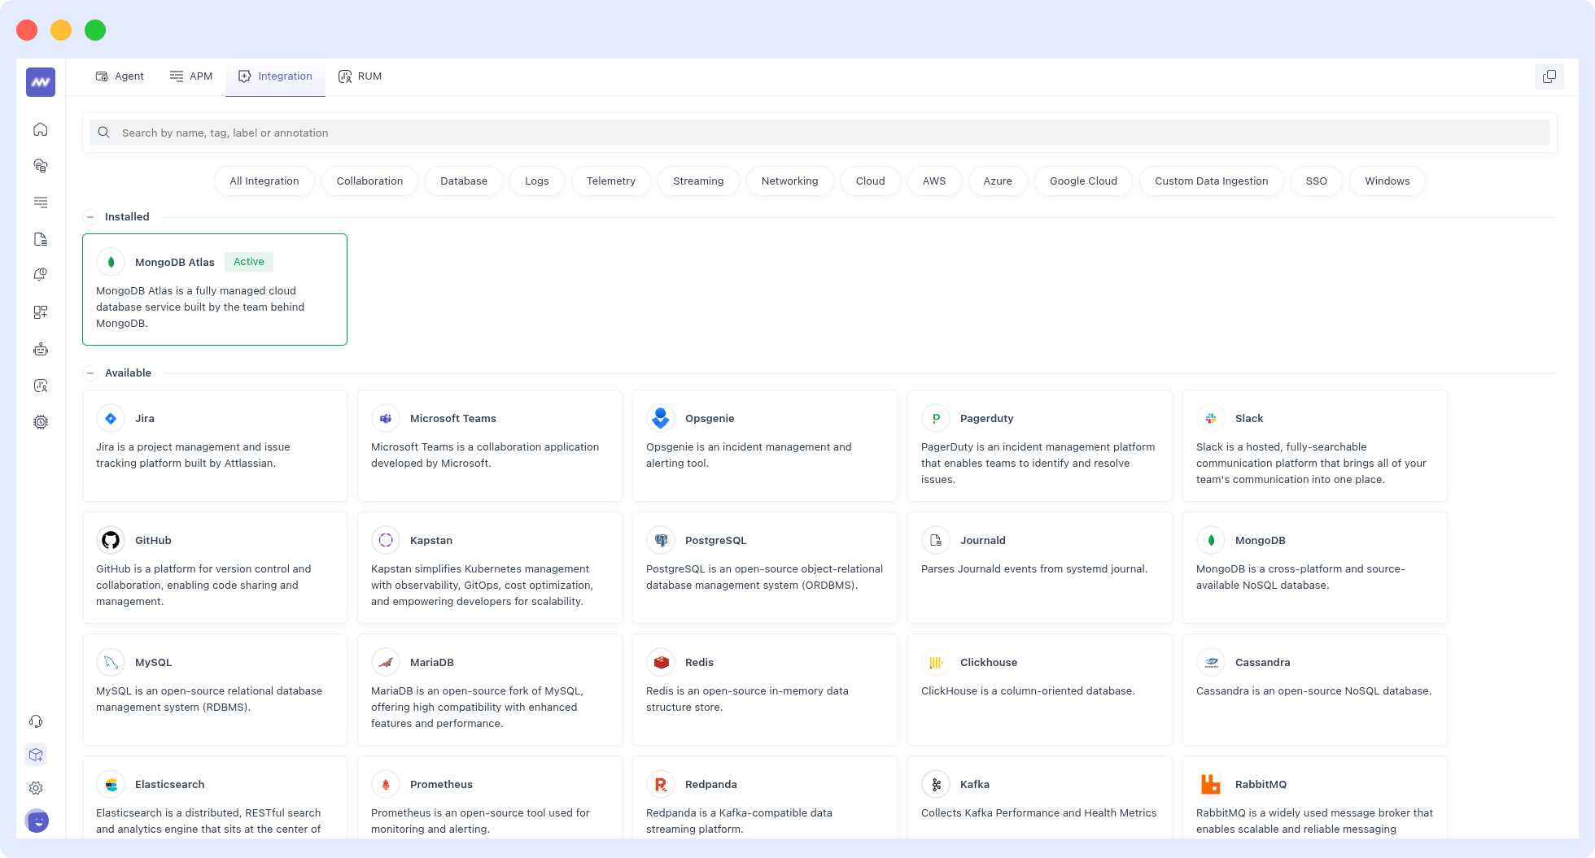Viewport: 1595px width, 858px height.
Task: Open the Slack integration card
Action: click(1314, 446)
